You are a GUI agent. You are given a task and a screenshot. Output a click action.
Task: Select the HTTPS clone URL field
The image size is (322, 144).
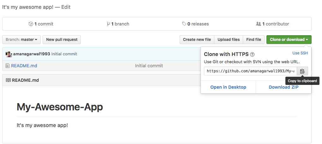(x=250, y=71)
